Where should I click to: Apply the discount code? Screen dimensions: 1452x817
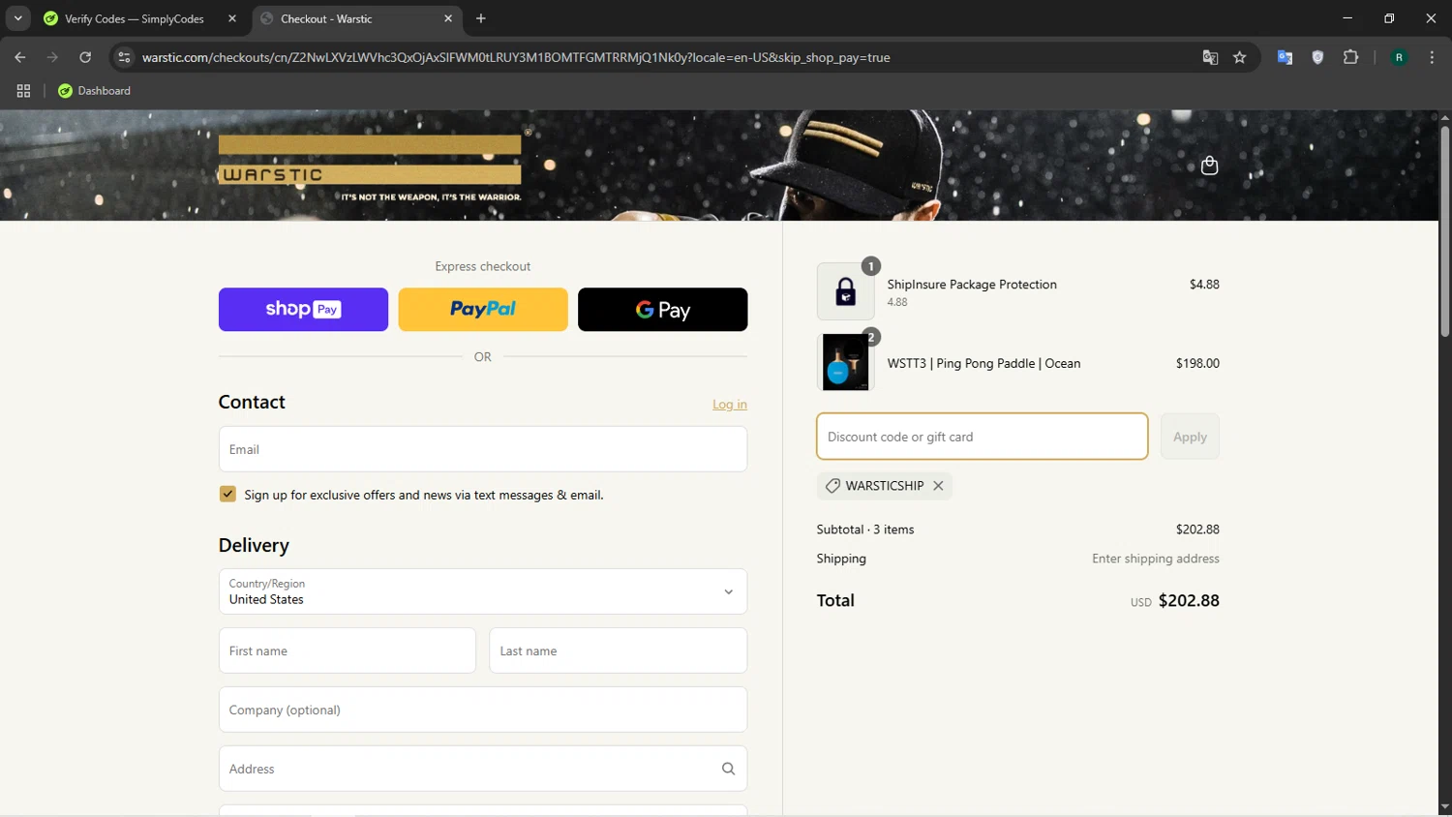1190,437
